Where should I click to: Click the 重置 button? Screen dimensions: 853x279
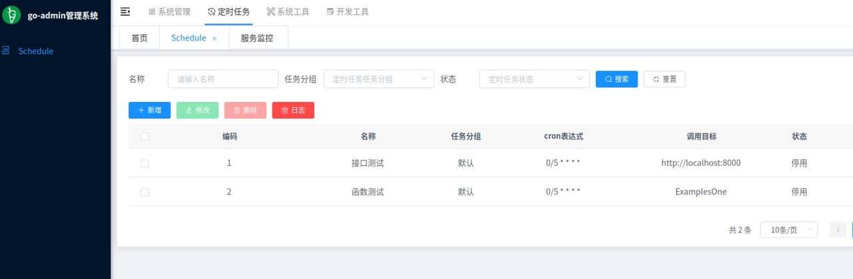click(x=664, y=79)
